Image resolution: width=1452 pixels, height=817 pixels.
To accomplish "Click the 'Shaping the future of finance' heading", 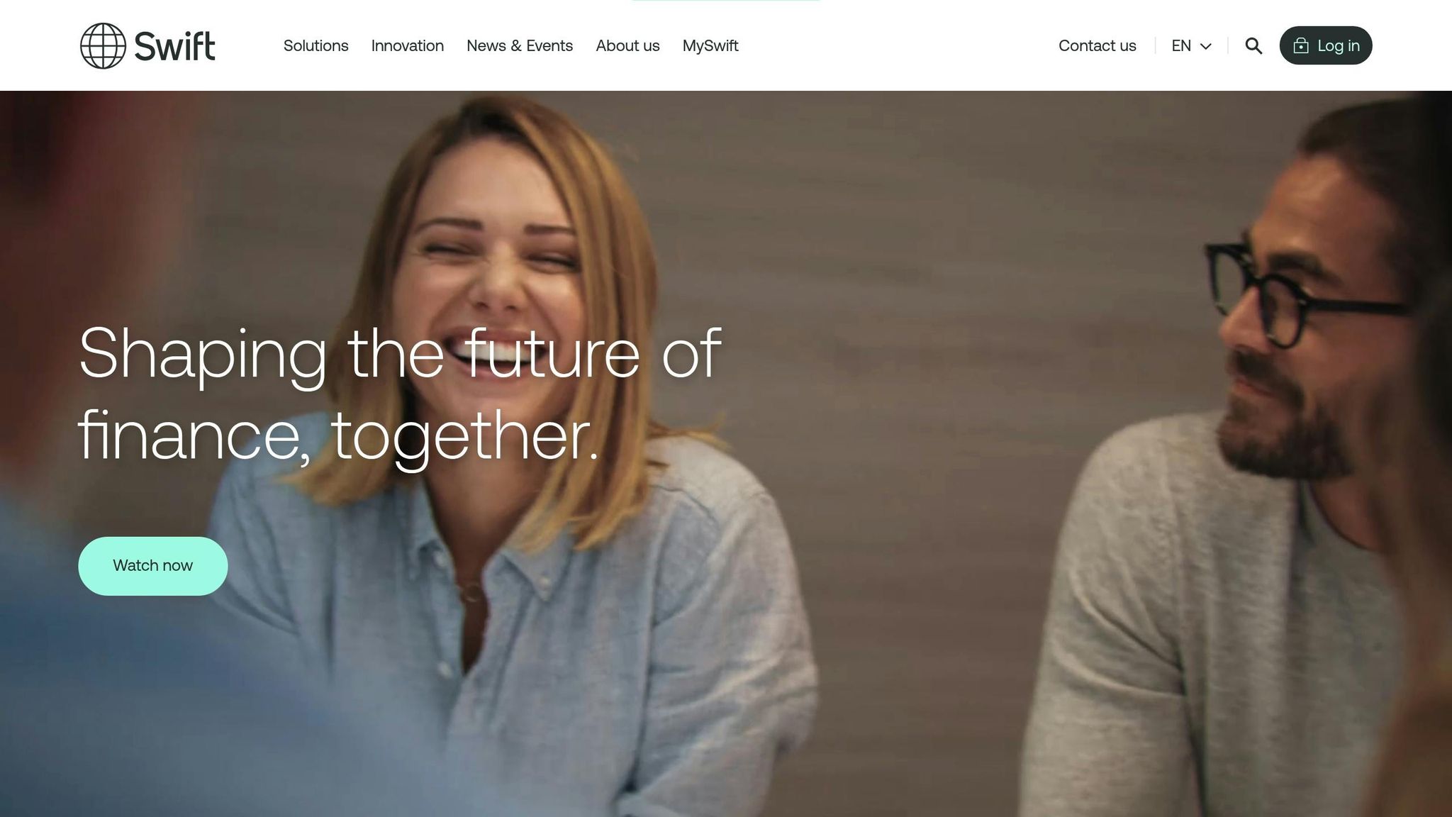I will [x=399, y=394].
